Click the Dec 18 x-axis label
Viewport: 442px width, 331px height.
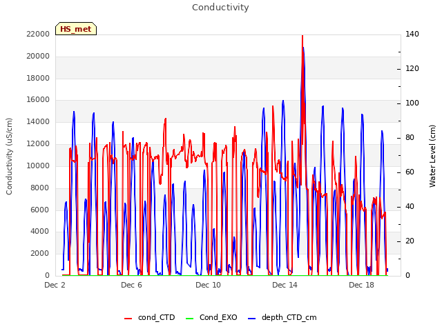click(361, 285)
